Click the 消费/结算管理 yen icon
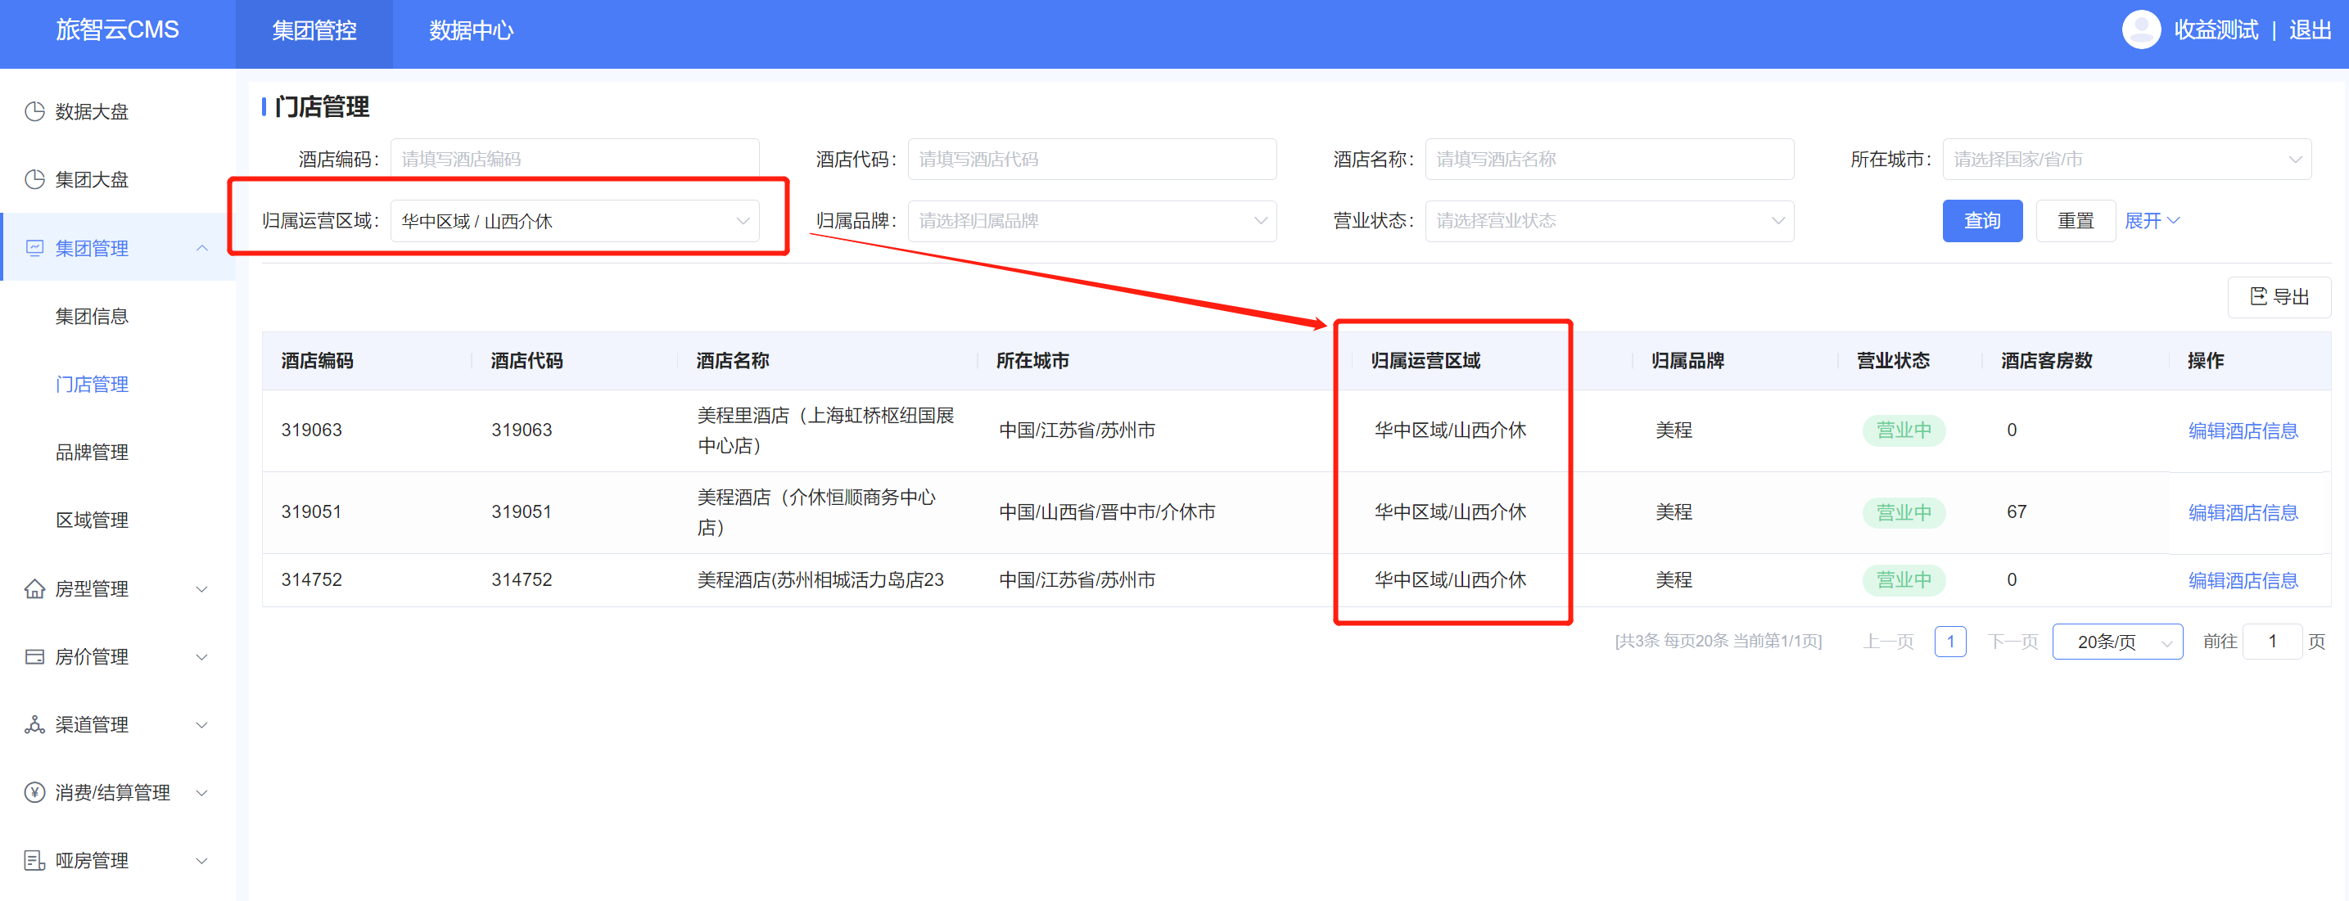Image resolution: width=2349 pixels, height=901 pixels. pyautogui.click(x=34, y=791)
